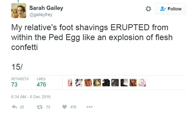
Task: Like the tweet with the heart icon
Action: 65,107
